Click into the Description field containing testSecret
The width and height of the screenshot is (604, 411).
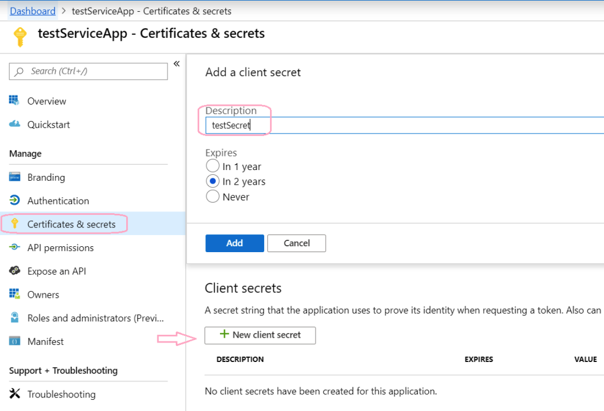(x=405, y=125)
